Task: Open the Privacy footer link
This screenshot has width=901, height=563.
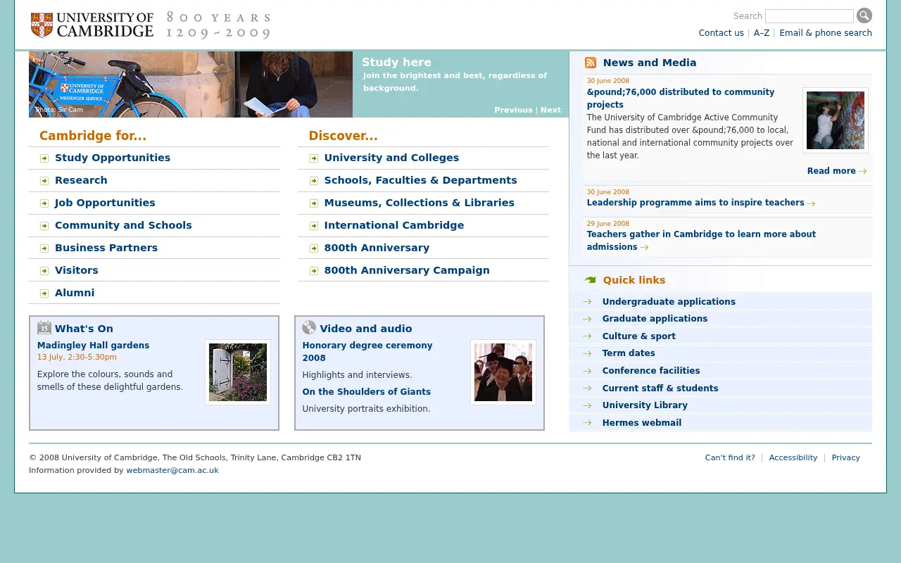Action: (x=845, y=457)
